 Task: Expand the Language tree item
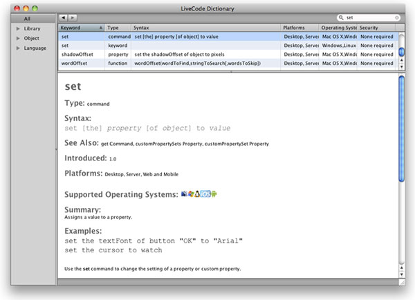tap(18, 48)
